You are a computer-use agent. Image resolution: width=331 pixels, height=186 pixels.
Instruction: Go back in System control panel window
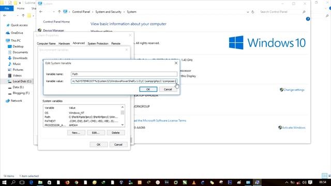[41, 12]
